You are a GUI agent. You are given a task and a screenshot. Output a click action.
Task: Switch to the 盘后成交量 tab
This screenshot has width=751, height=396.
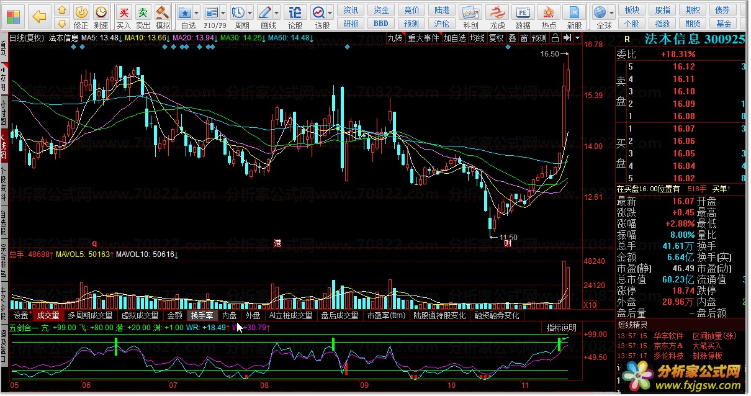[x=340, y=315]
